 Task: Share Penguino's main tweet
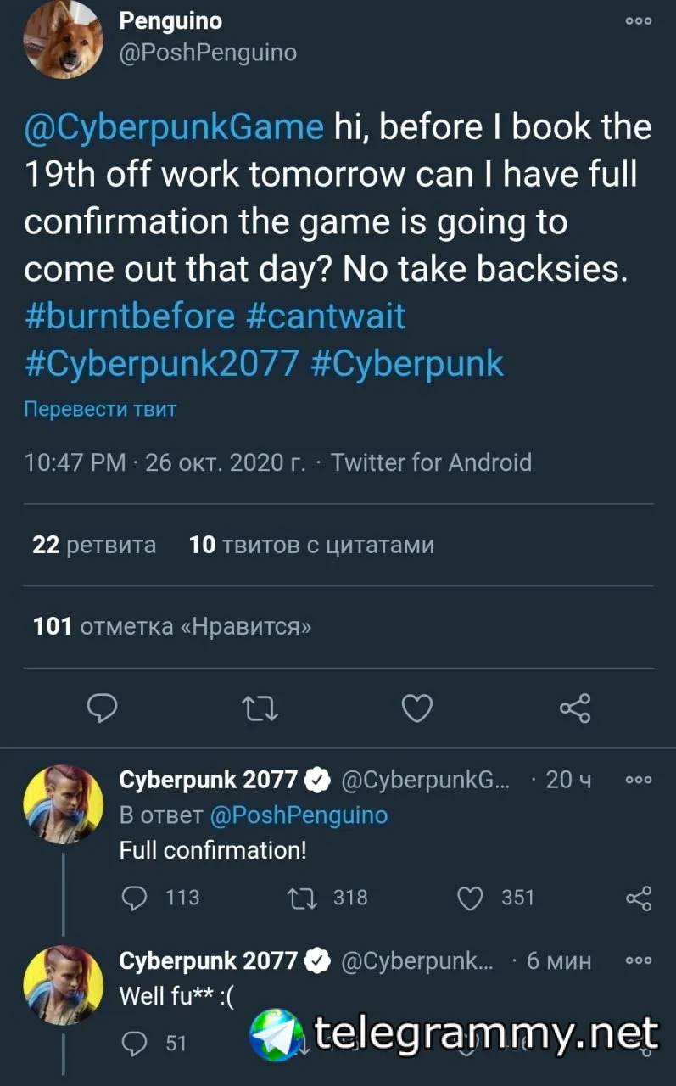click(574, 708)
